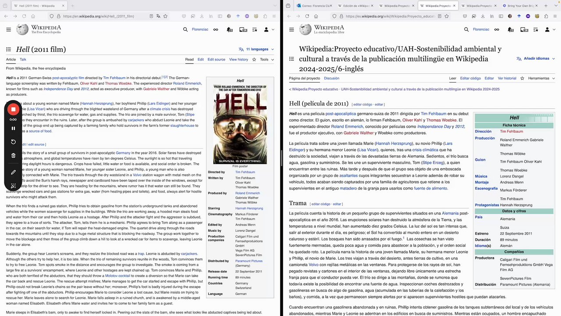Open new tab in left browser window
Screen dimensions: 561x316
tap(73, 6)
